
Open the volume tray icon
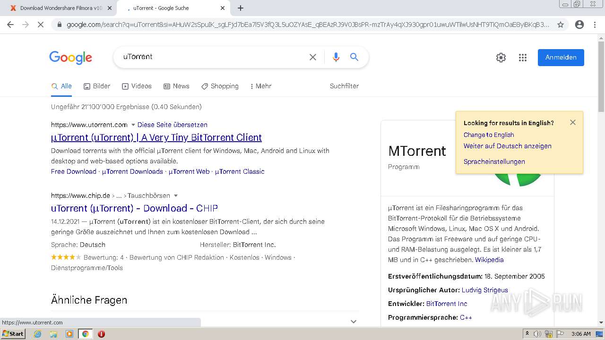[538, 334]
